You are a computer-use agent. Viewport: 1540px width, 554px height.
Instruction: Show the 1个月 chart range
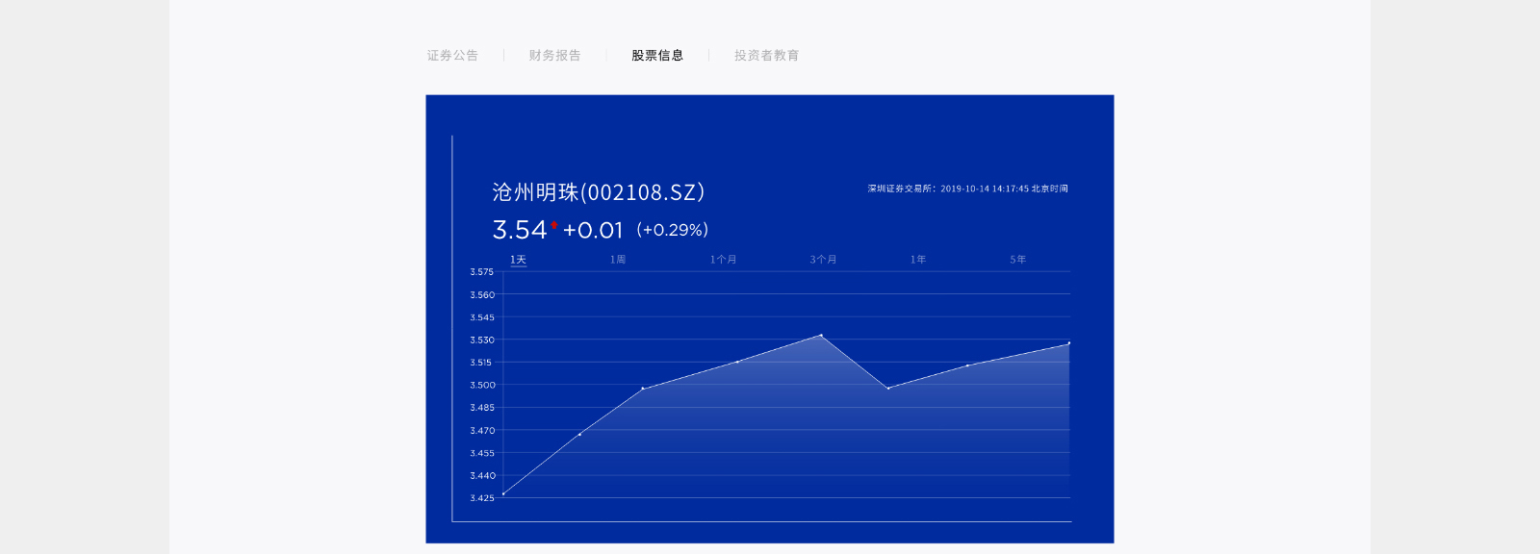pyautogui.click(x=723, y=260)
